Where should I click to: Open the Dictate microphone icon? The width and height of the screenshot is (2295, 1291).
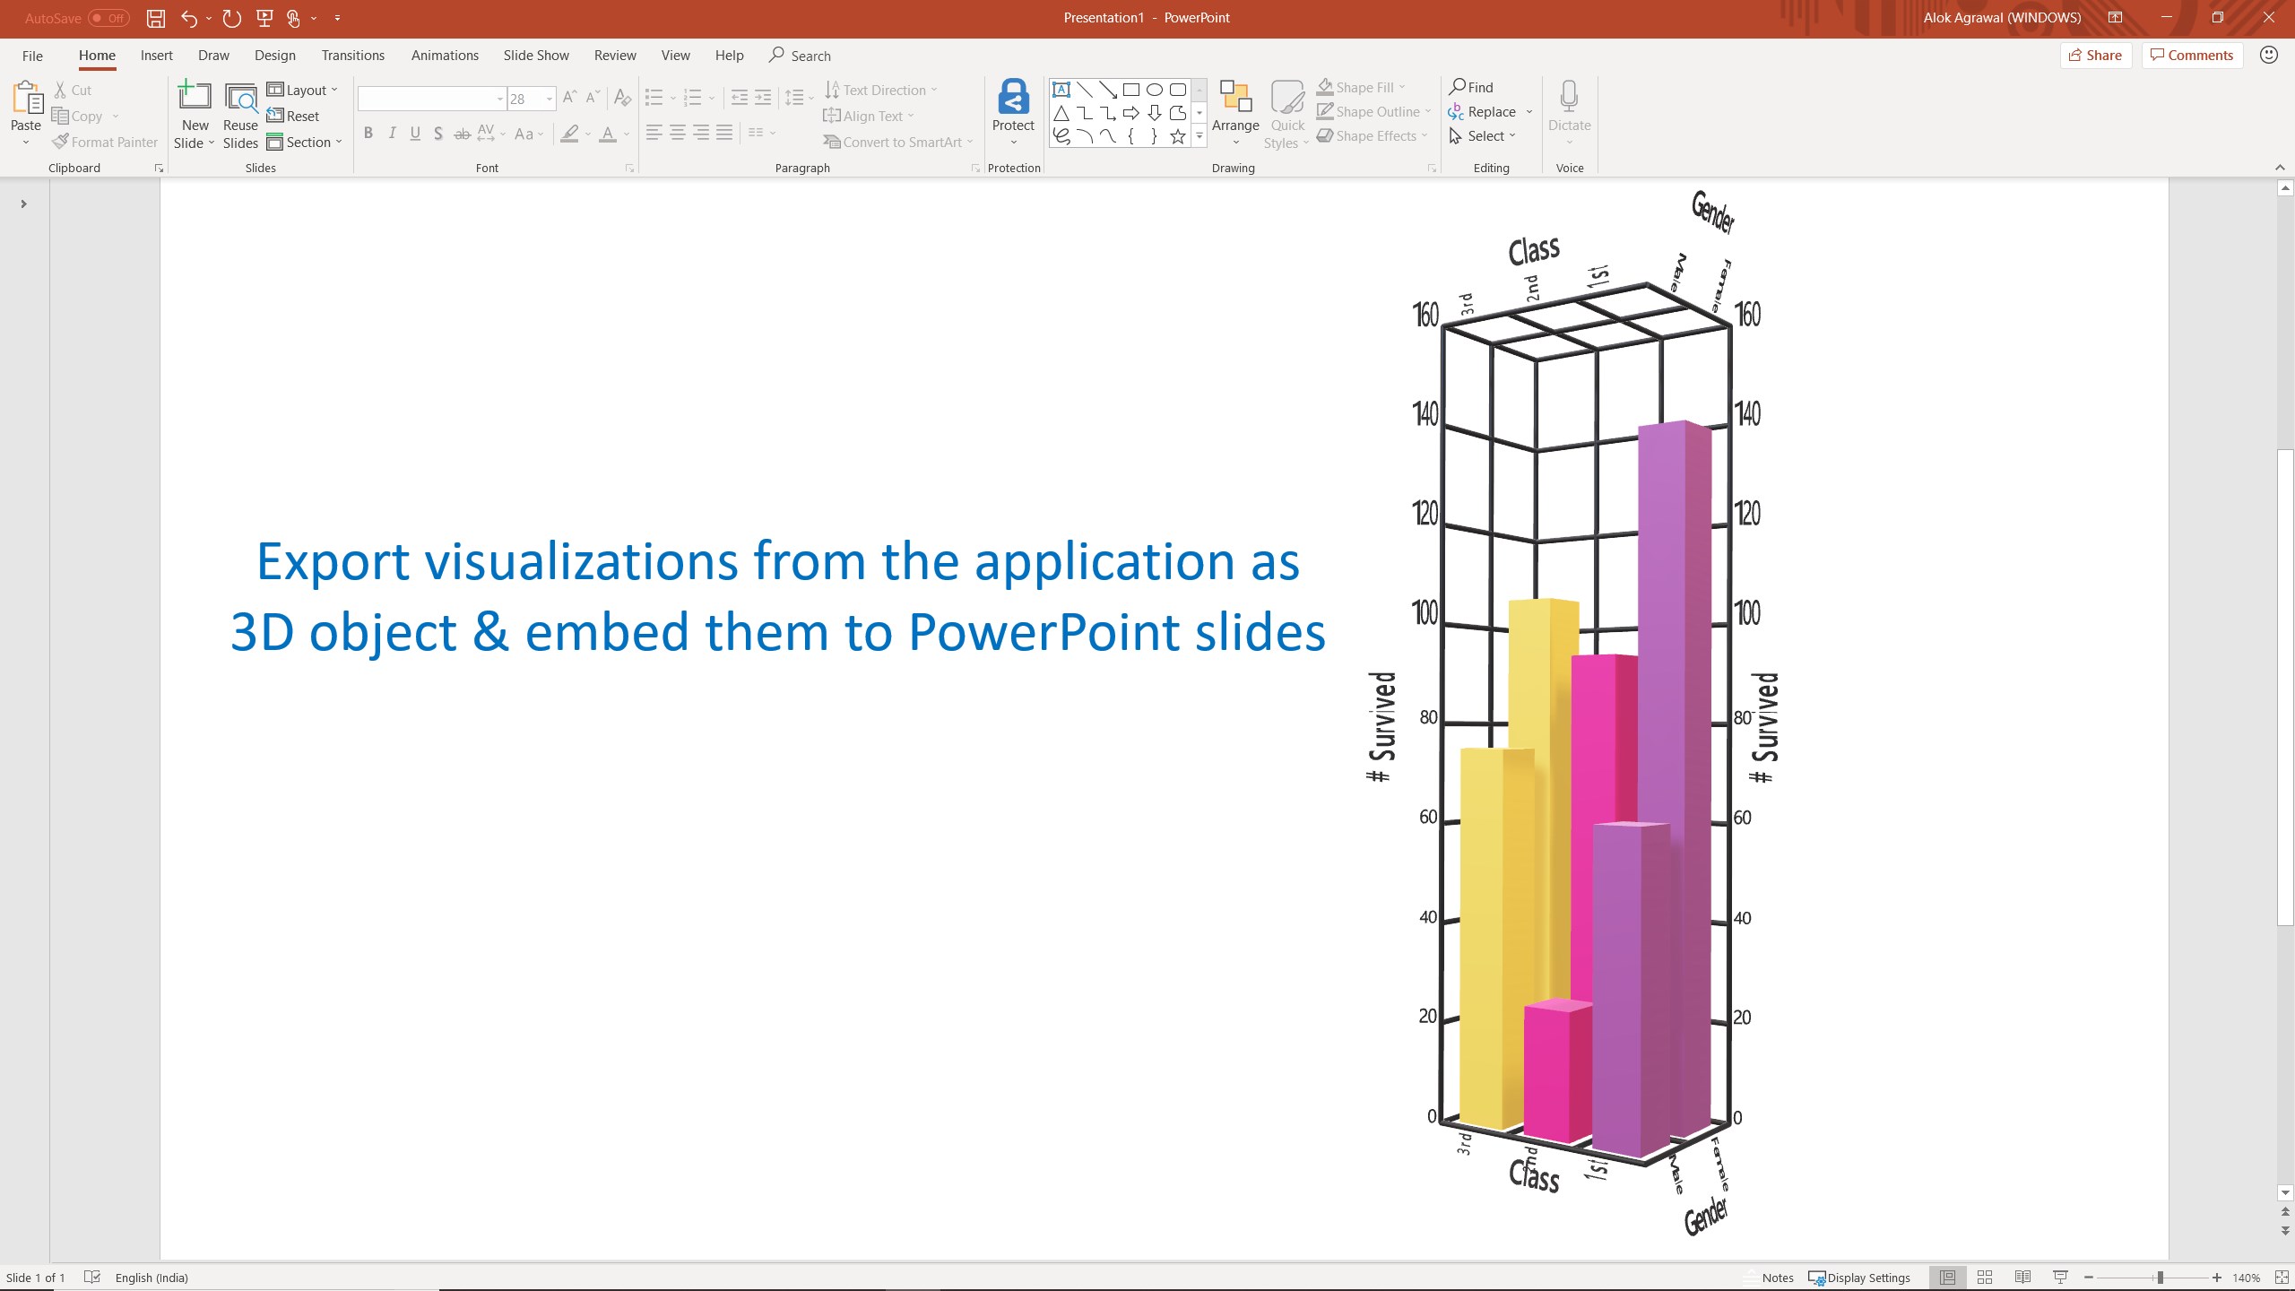1568,99
